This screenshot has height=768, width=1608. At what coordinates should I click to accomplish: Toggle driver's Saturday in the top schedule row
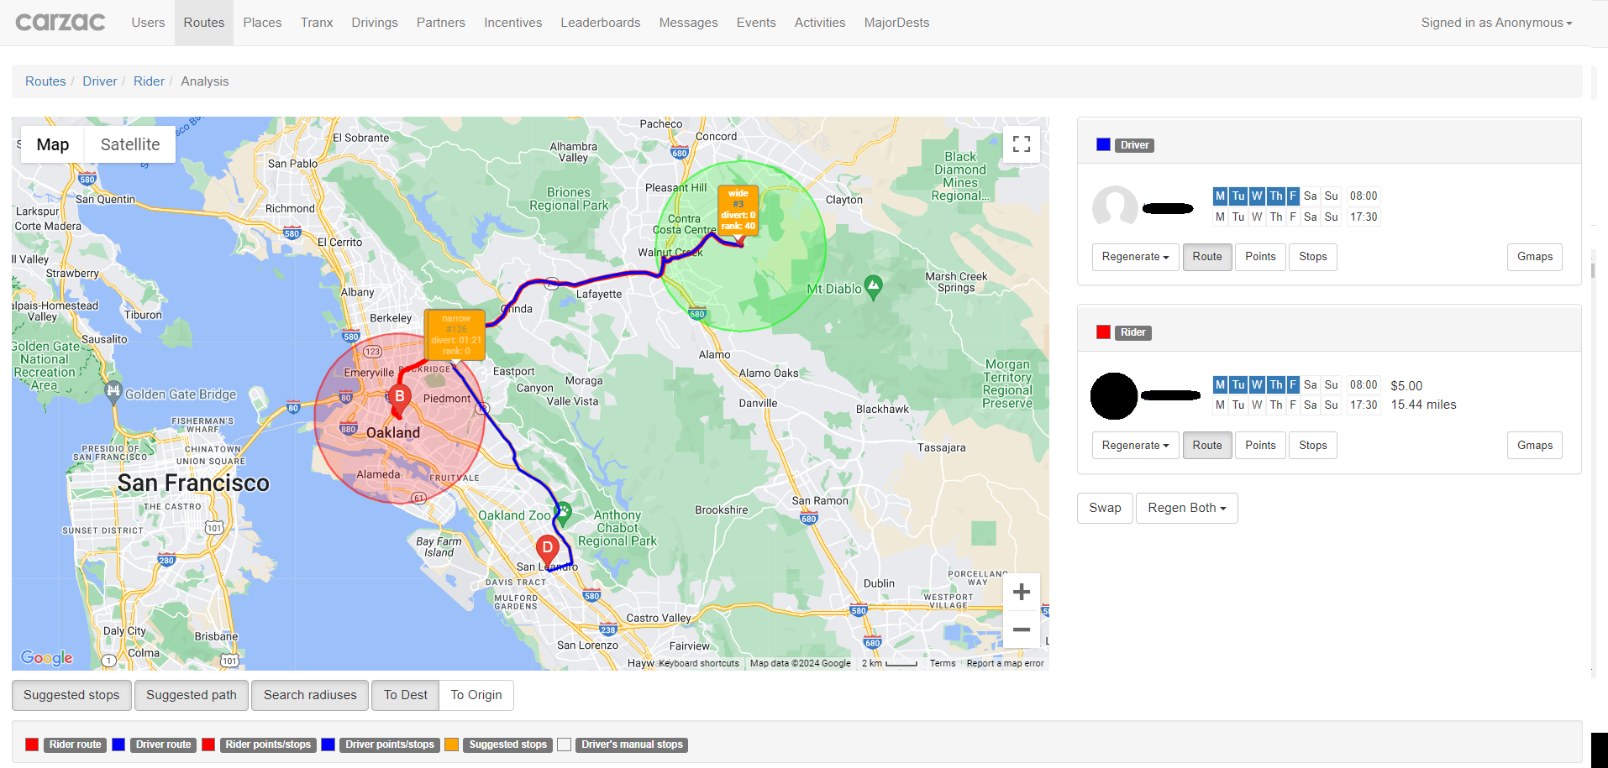pos(1310,196)
